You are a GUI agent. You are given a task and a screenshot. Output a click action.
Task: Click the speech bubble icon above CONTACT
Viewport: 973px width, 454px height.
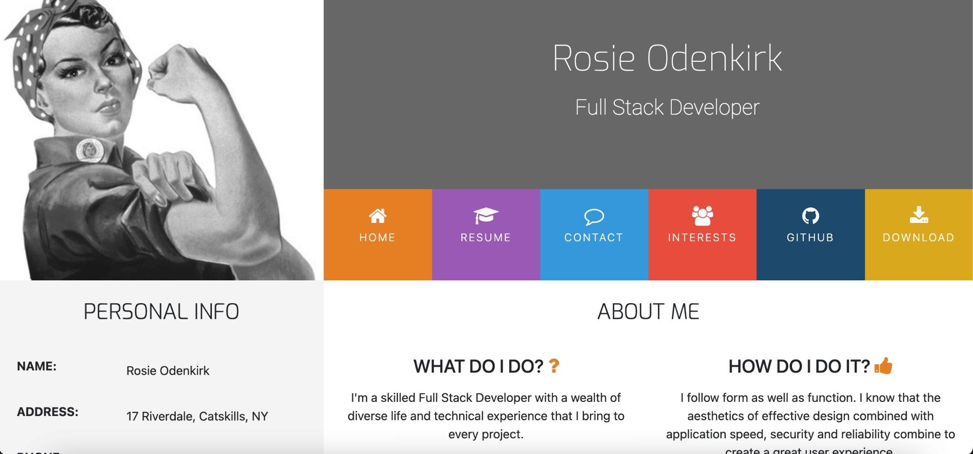coord(594,217)
